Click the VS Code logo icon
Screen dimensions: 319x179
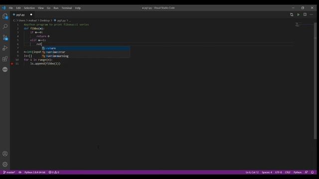pos(4,8)
